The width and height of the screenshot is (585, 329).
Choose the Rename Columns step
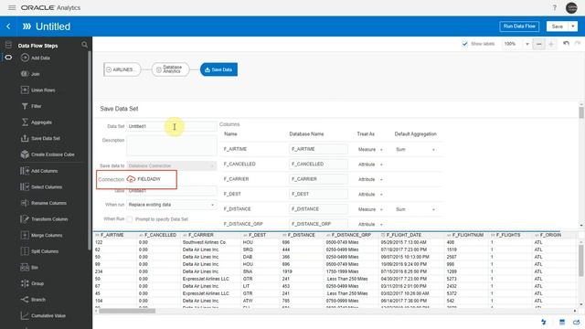point(44,203)
